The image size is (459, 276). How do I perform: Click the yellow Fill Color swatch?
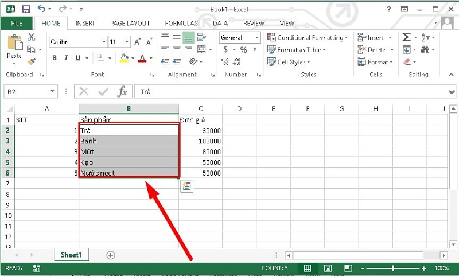[x=124, y=58]
